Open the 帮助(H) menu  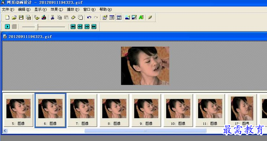coord(106,9)
